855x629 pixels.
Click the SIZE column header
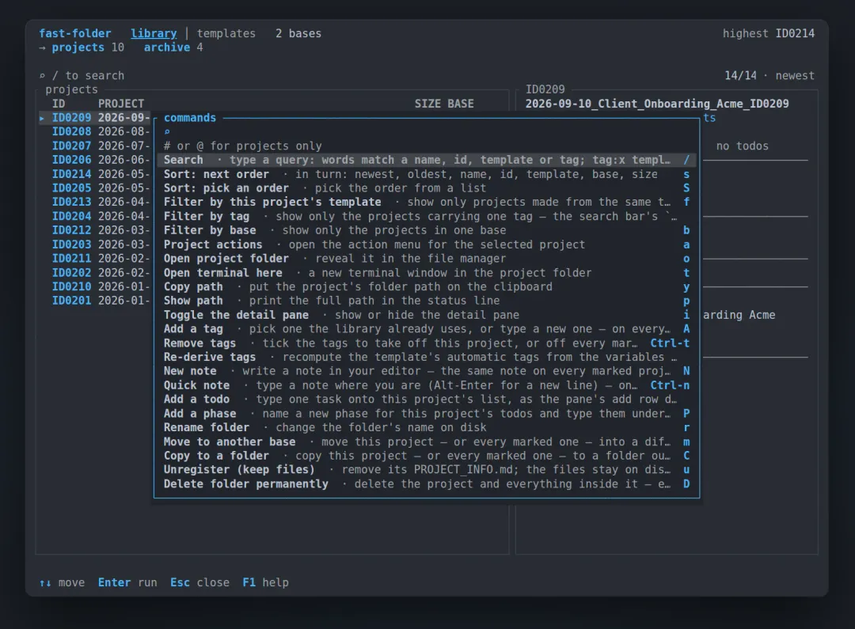[x=427, y=104]
